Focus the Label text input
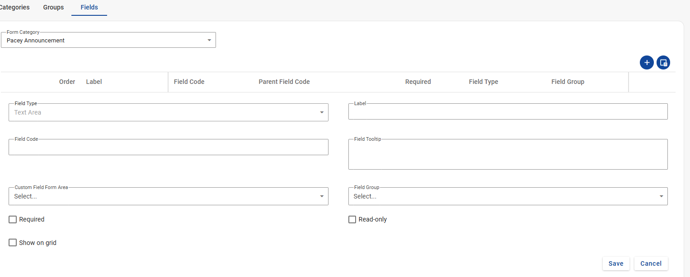This screenshot has height=277, width=690. coord(507,112)
